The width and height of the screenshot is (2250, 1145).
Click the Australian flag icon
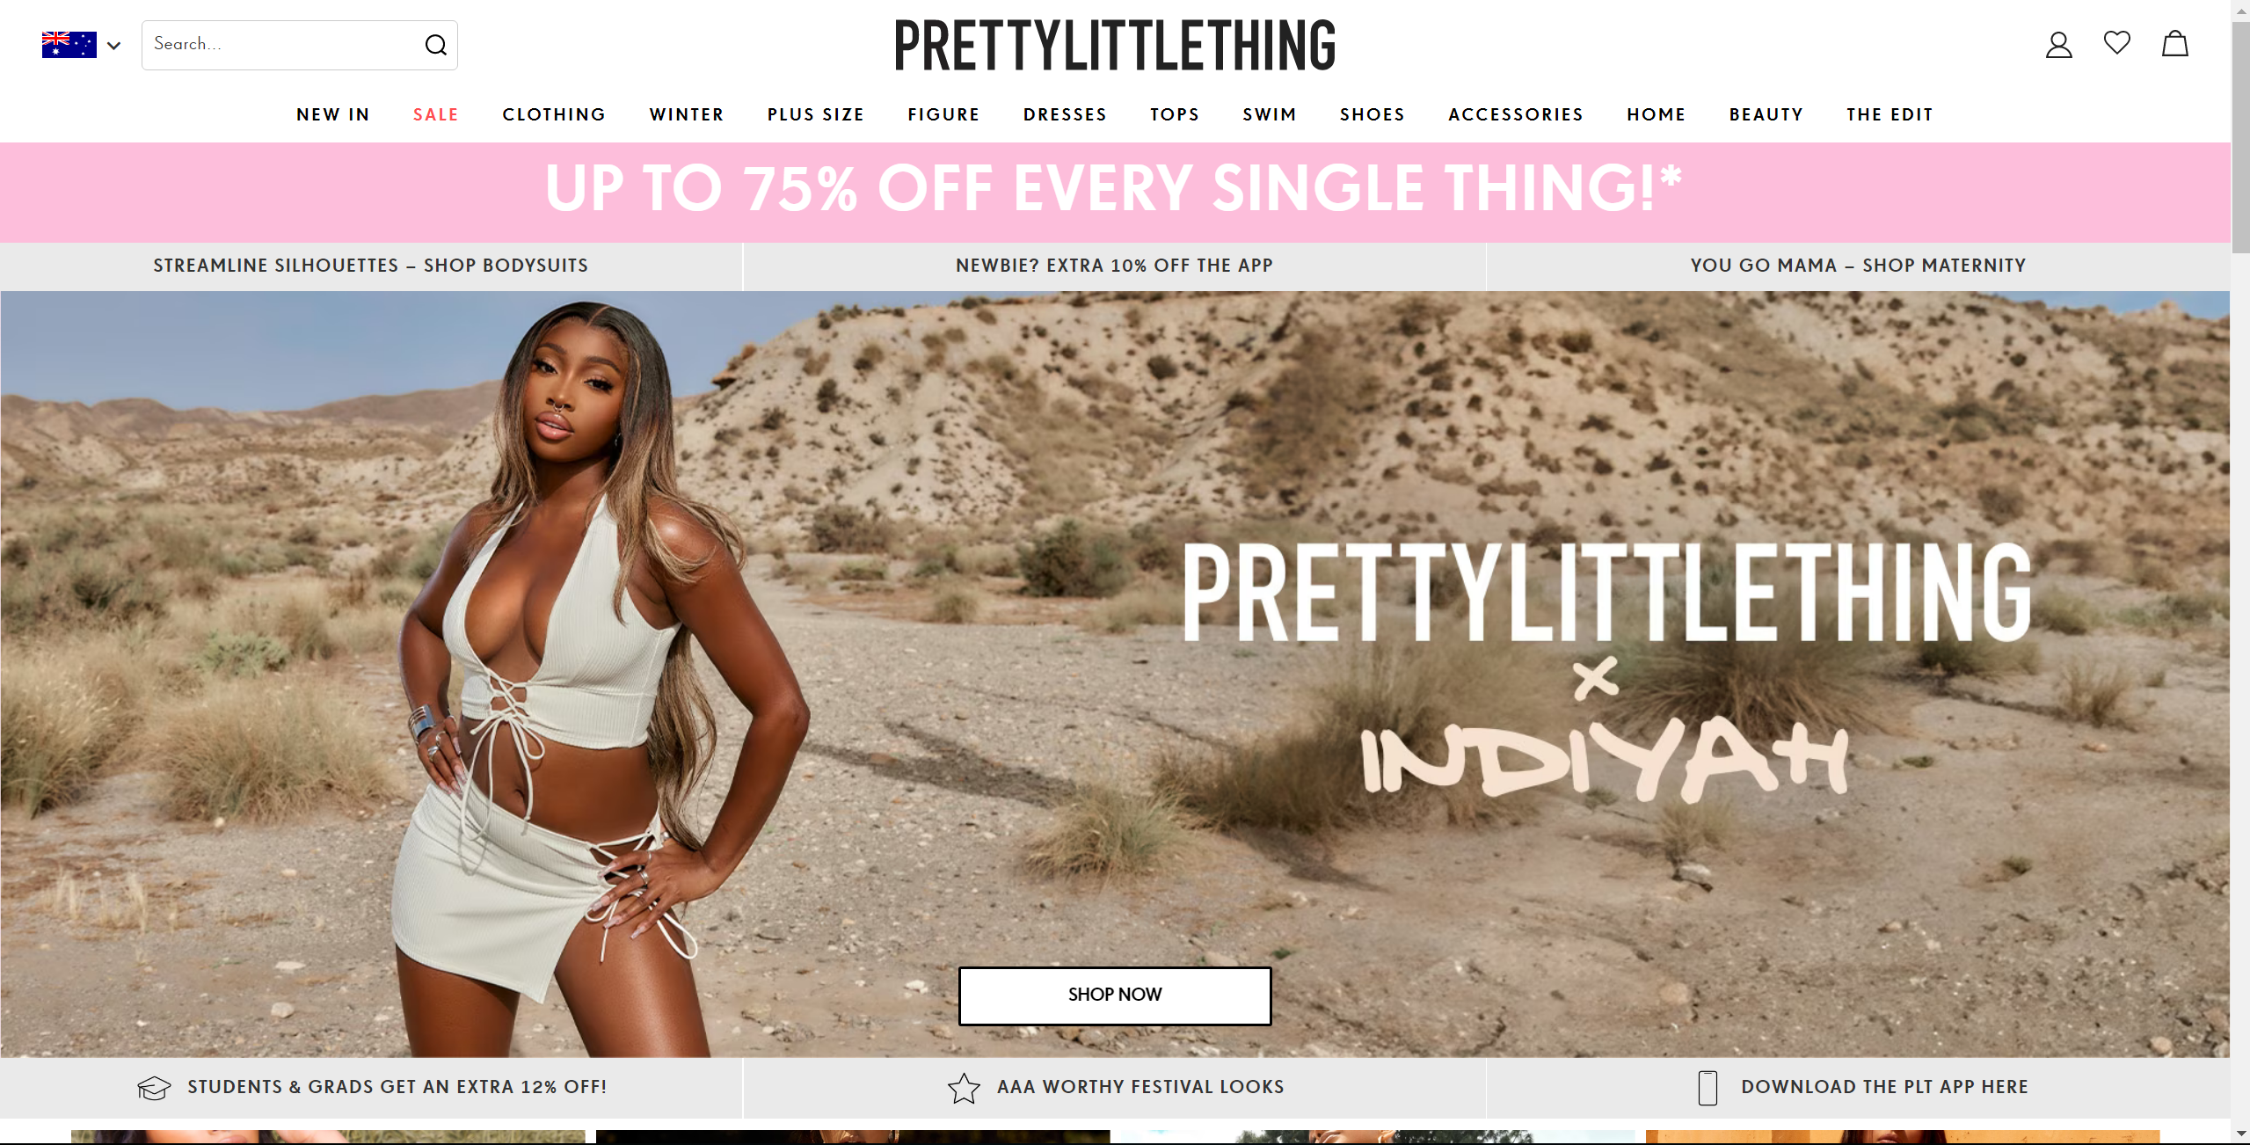(x=69, y=45)
